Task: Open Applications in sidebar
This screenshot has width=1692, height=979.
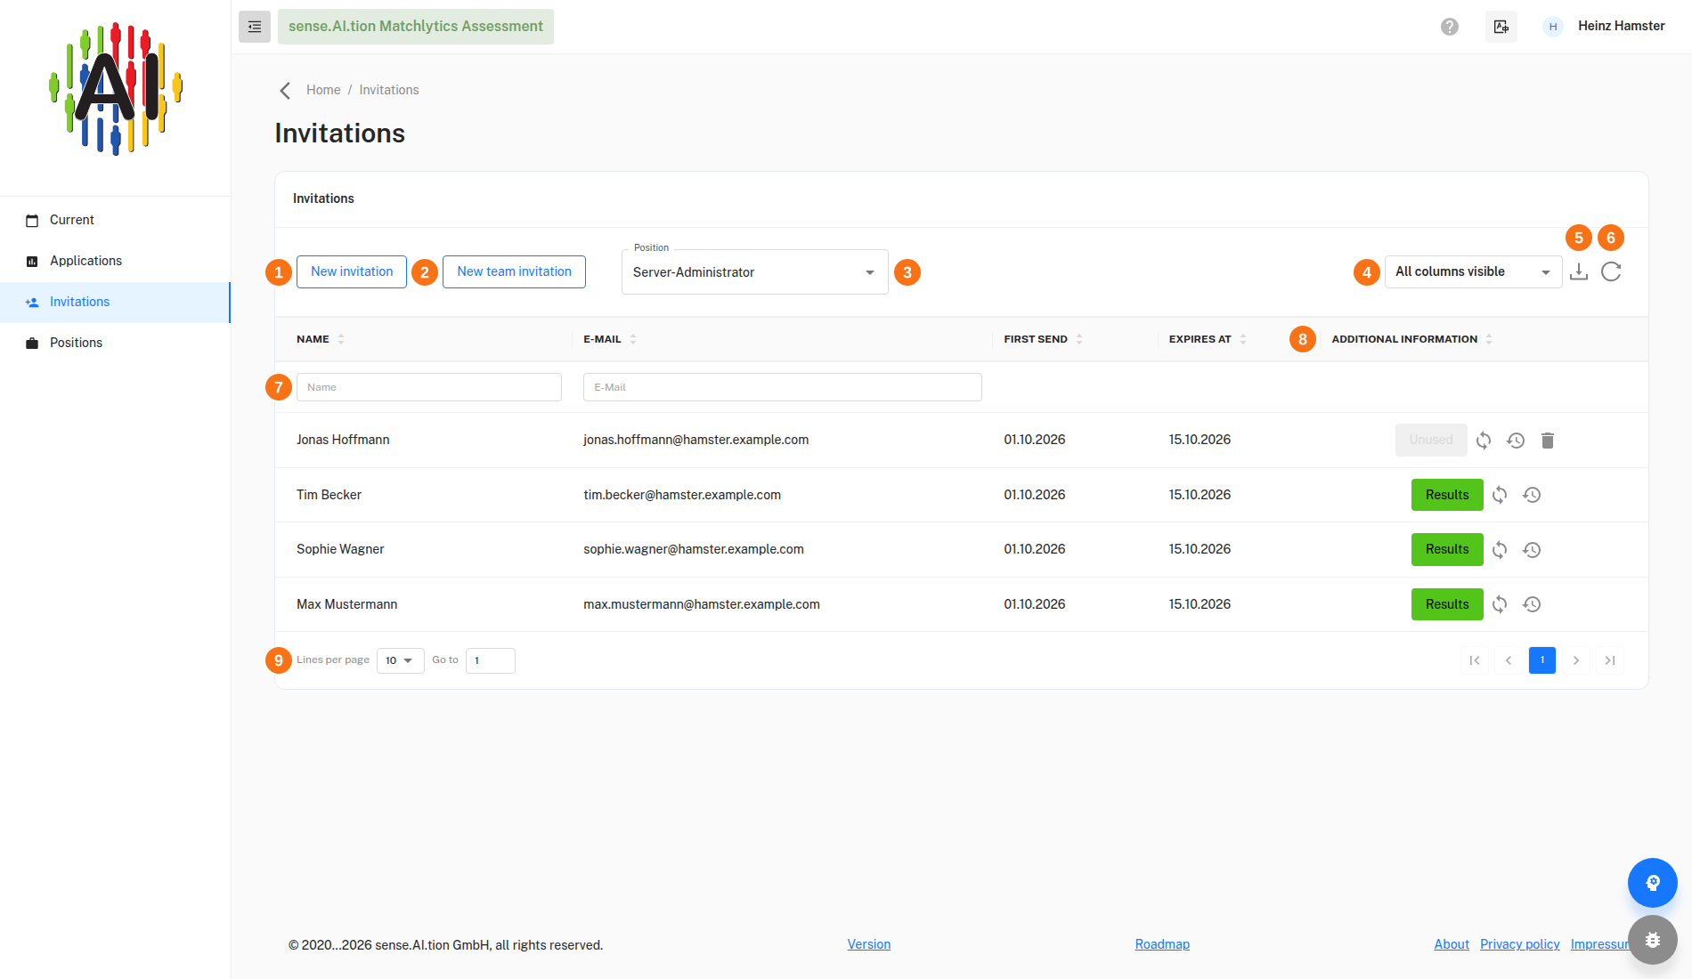Action: click(x=115, y=261)
